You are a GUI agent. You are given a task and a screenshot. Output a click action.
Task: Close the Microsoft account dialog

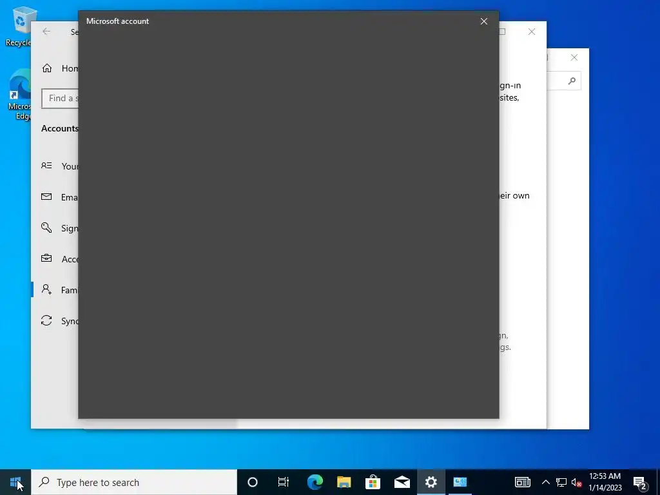pos(484,21)
